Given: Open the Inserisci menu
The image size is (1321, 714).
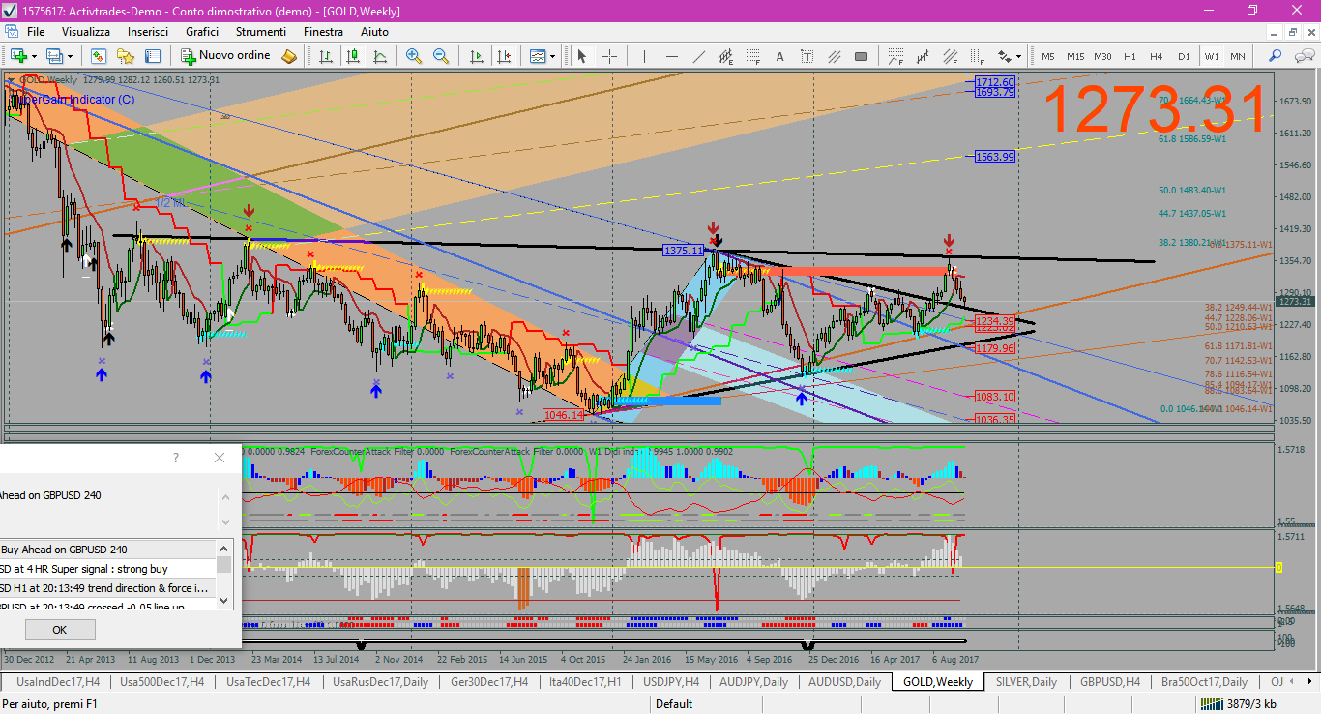Looking at the screenshot, I should 148,32.
